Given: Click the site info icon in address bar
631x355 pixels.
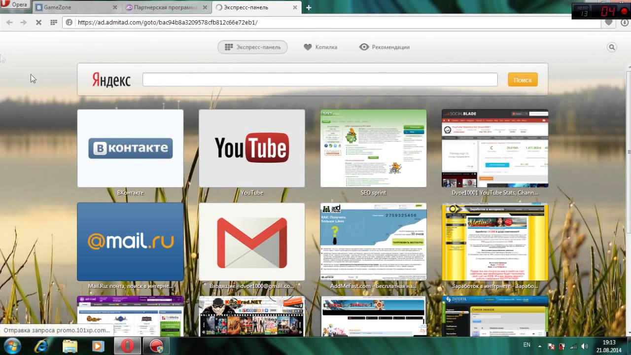Looking at the screenshot, I should 70,22.
